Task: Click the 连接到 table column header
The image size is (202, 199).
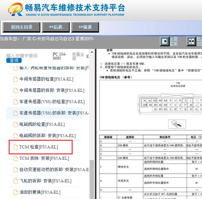Action: 130,137
